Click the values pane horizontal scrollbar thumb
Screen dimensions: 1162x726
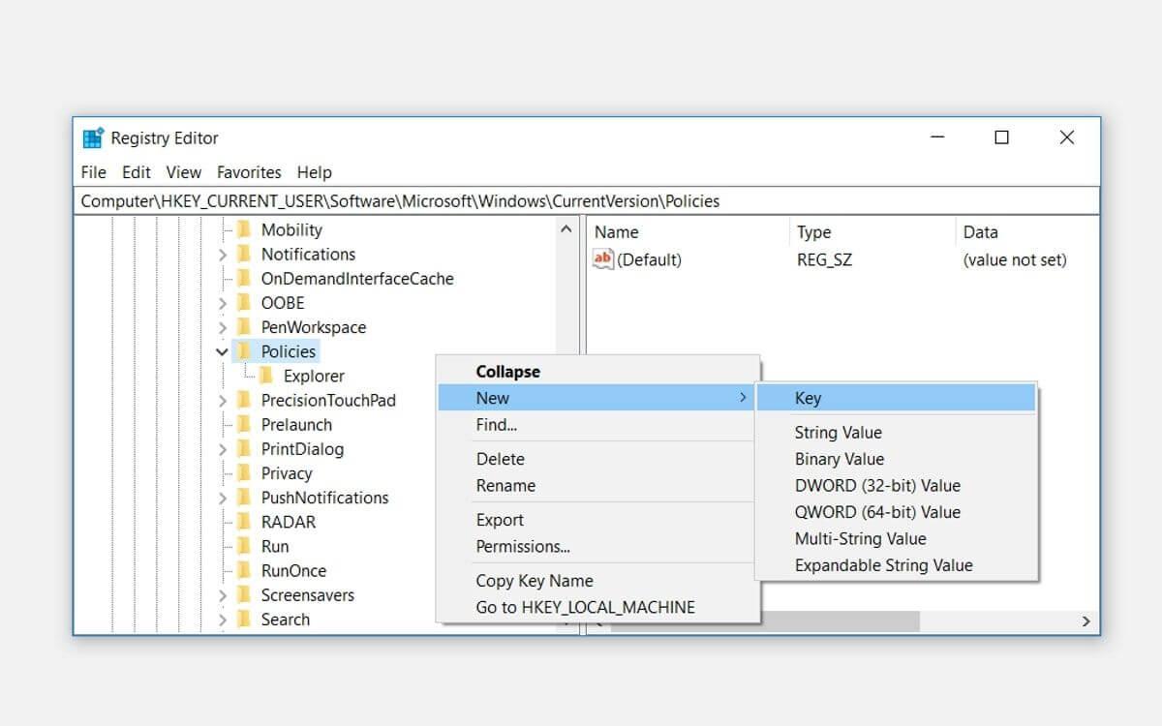[765, 621]
